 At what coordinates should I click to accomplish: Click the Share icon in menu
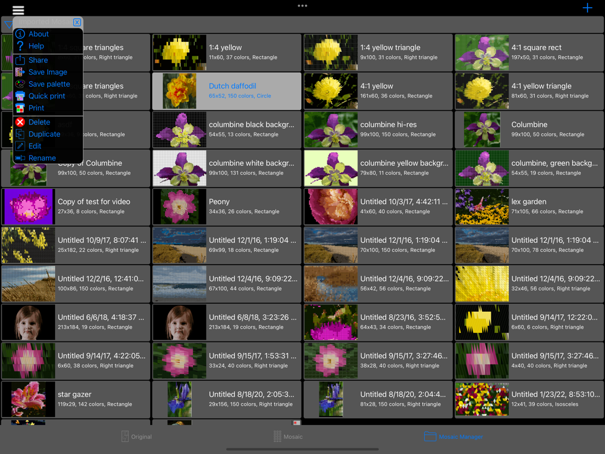tap(20, 60)
